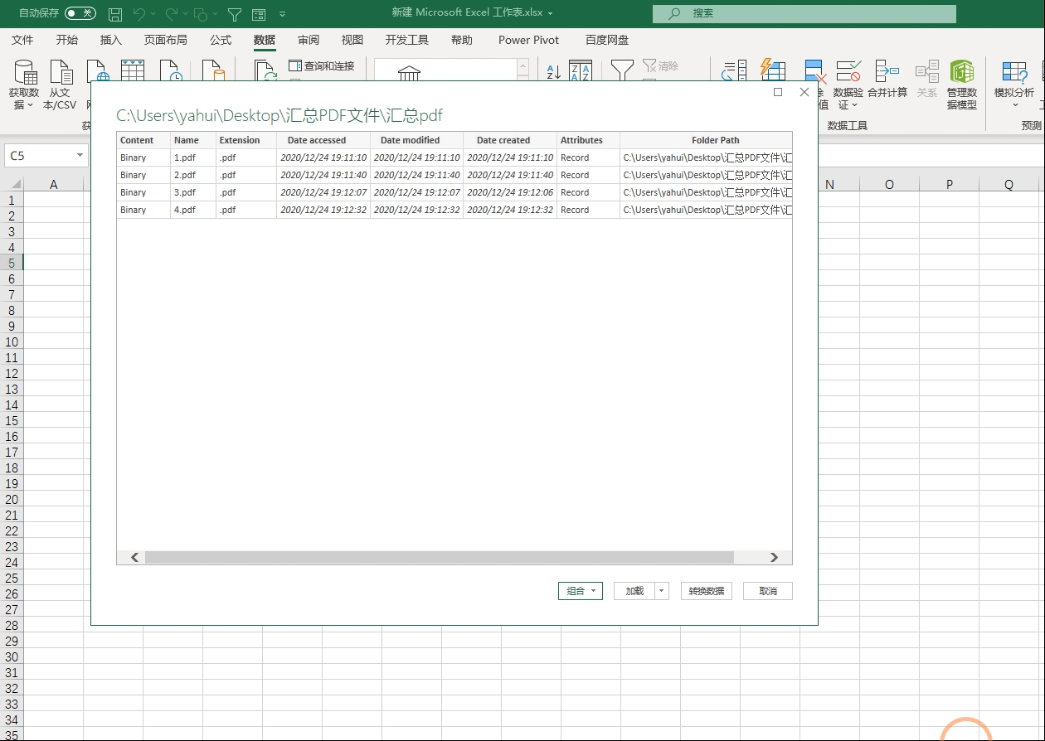Click the Binary cell in the 1.pdf row
This screenshot has width=1045, height=741.
(143, 157)
